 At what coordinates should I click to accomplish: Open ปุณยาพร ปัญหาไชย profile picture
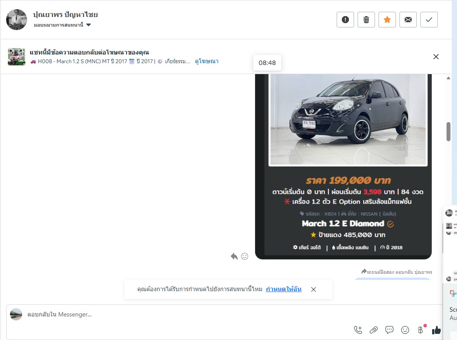(17, 20)
